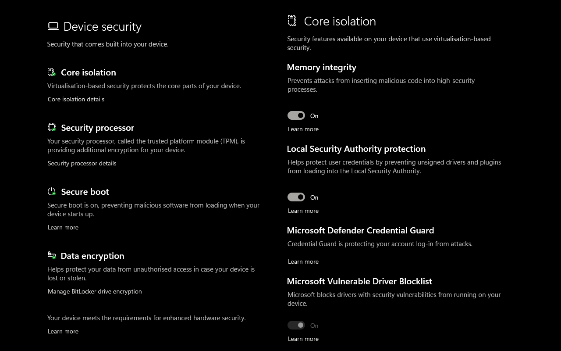561x351 pixels.
Task: Click Learn more under Vulnerable Driver Blocklist
Action: 303,339
